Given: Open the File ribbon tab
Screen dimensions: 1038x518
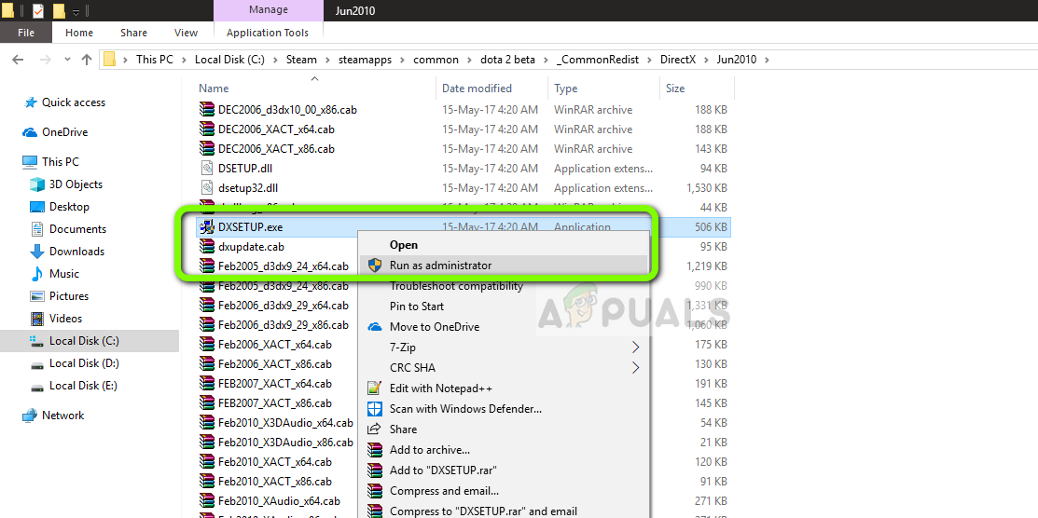Looking at the screenshot, I should [x=26, y=33].
